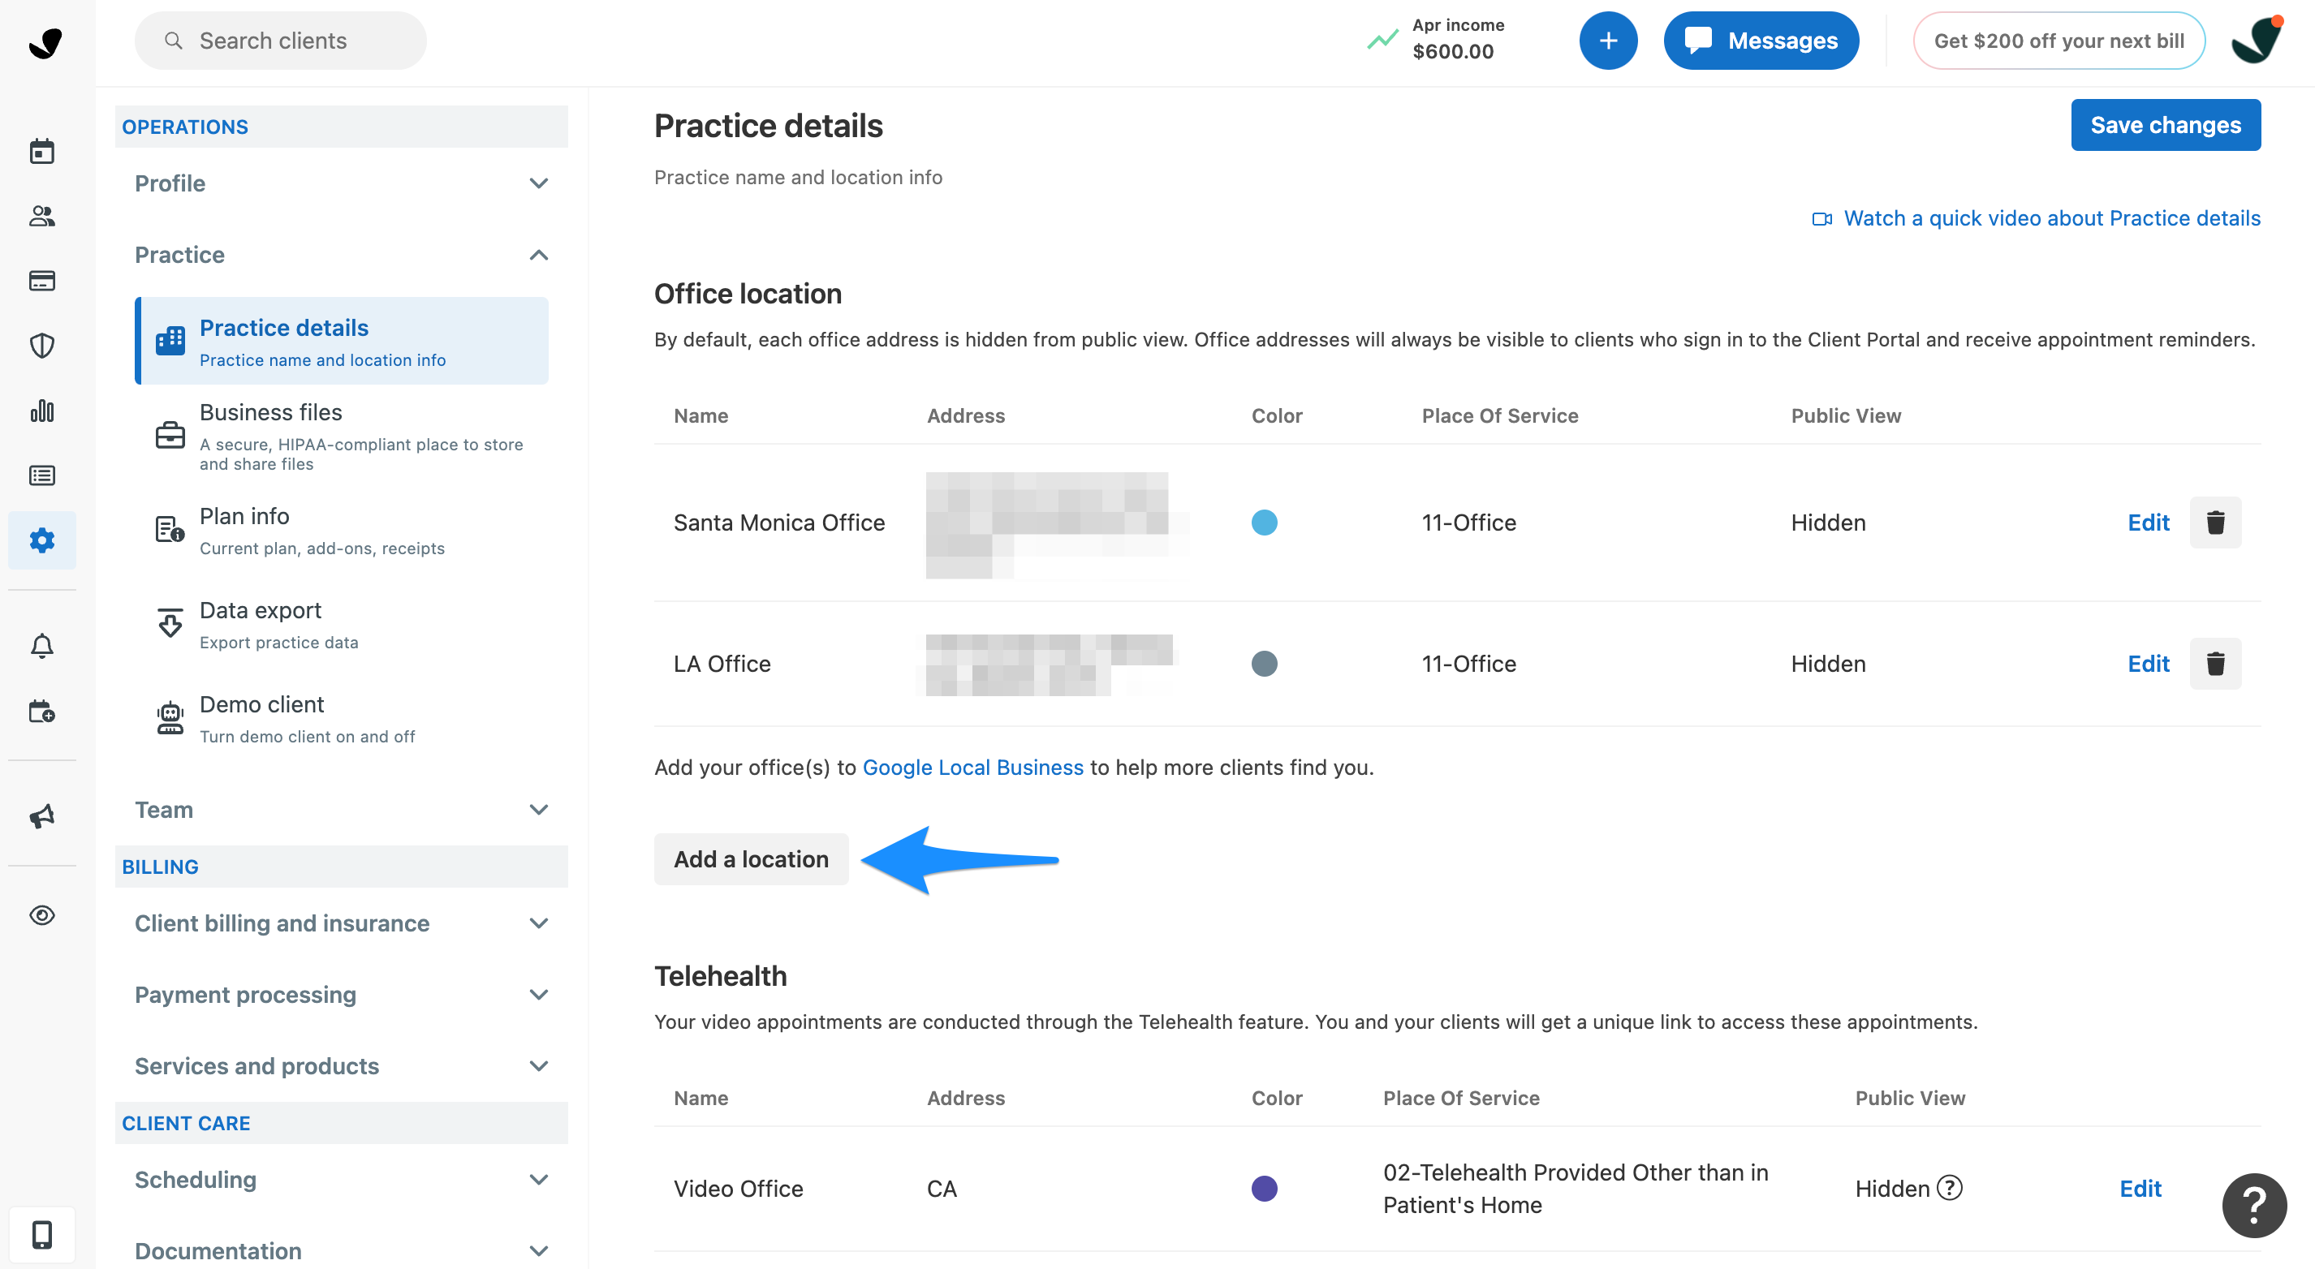The image size is (2315, 1269).
Task: Click the eye icon in sidebar
Action: pos(41,915)
